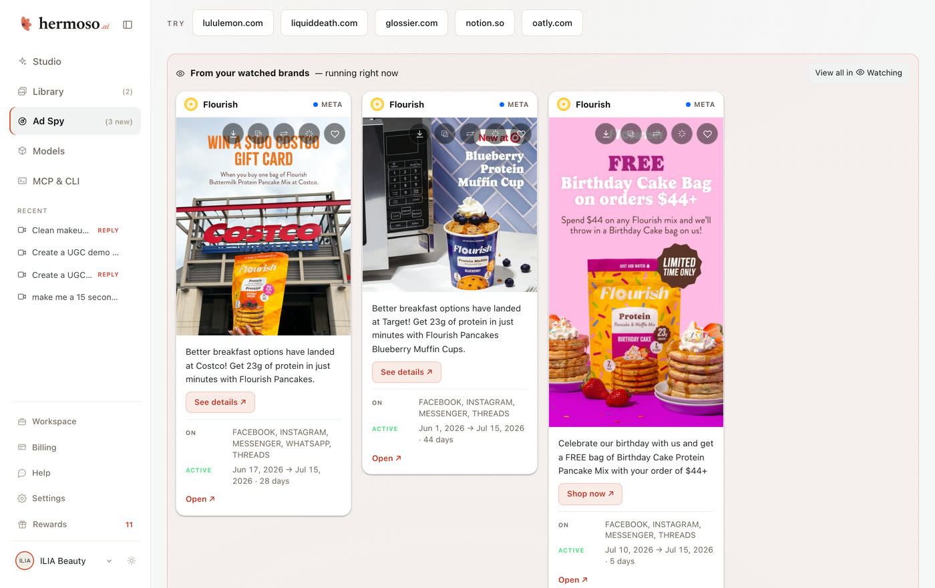The height and width of the screenshot is (588, 935).
Task: Open recent item 'Create a UGC demo ...'
Action: pos(75,253)
